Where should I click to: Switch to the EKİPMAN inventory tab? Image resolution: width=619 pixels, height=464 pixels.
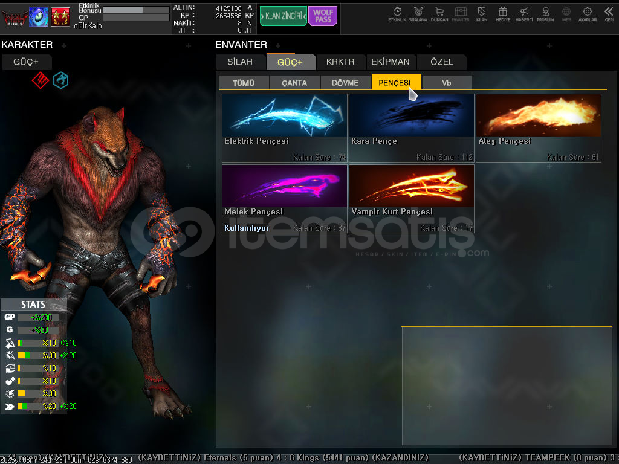click(391, 62)
